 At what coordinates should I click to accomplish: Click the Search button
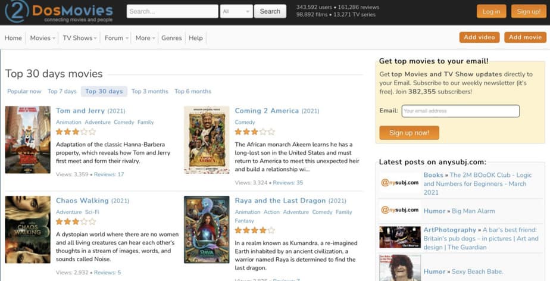pyautogui.click(x=270, y=11)
